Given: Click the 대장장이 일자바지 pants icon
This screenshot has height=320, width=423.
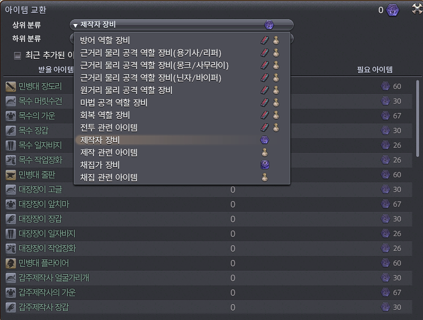Looking at the screenshot, I should pyautogui.click(x=11, y=234).
